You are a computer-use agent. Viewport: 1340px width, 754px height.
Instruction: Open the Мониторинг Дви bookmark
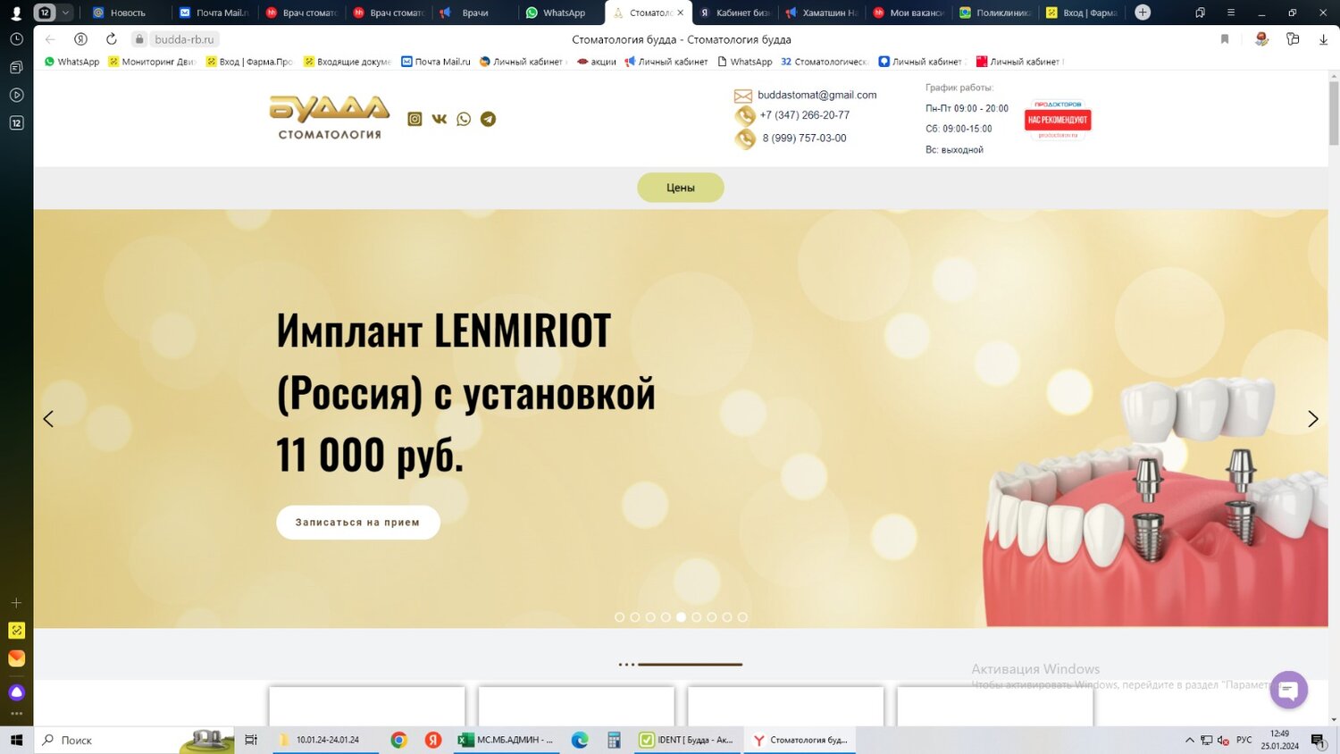151,62
